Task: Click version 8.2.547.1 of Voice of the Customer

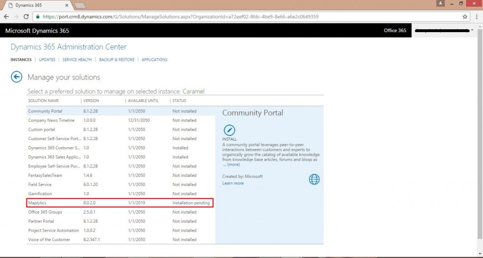Action: [92, 240]
